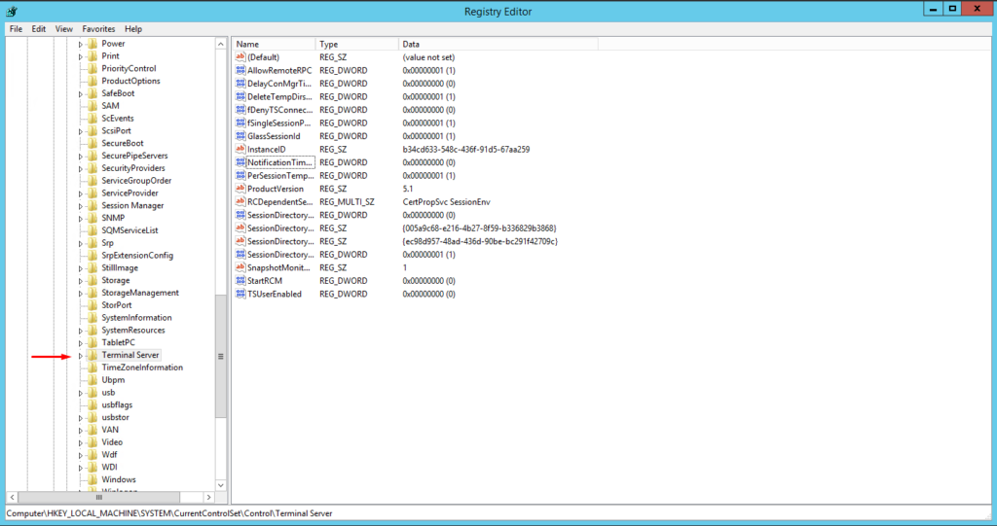Open the View menu

63,29
